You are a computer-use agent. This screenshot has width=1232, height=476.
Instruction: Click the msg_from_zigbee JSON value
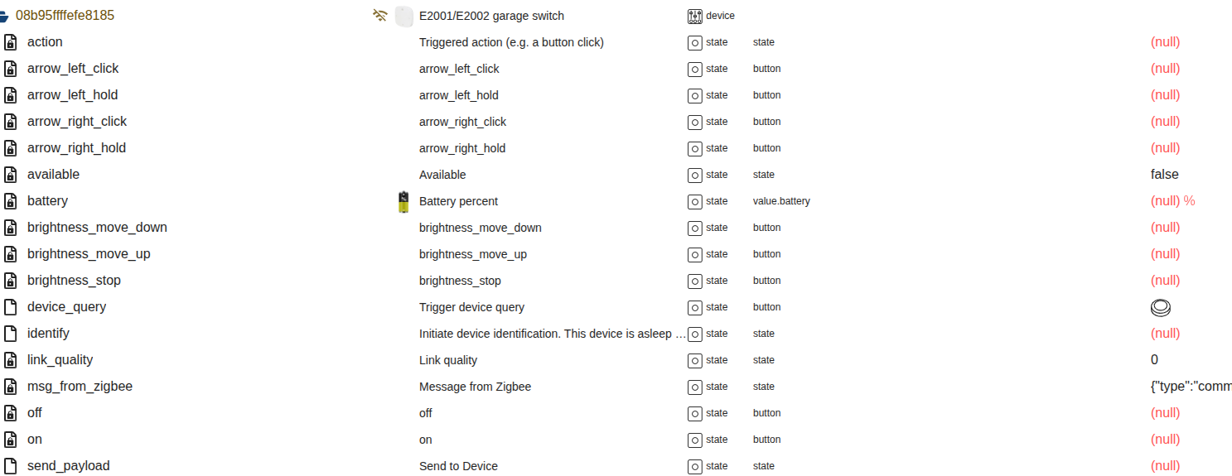1190,387
